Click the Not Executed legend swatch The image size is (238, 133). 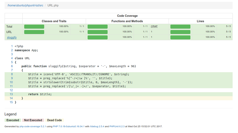click(33, 120)
